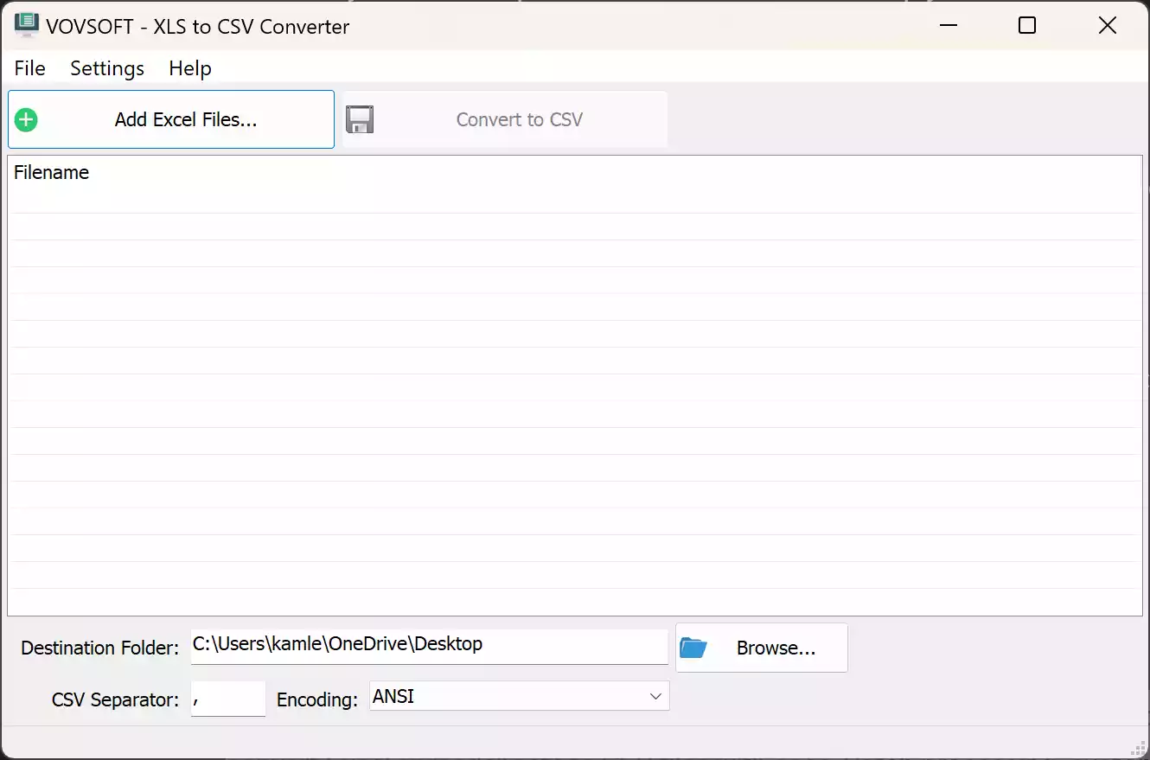Click the CSV Separator input field
This screenshot has height=760, width=1150.
pos(228,698)
